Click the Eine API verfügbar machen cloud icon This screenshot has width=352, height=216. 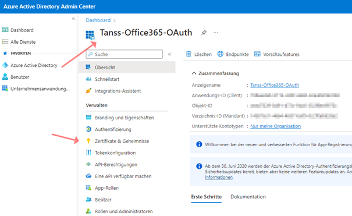[88, 176]
